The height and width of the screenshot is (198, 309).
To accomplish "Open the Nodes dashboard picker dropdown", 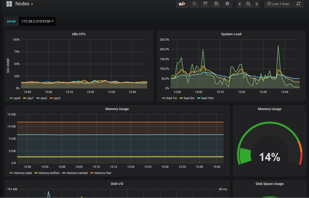I will click(24, 4).
